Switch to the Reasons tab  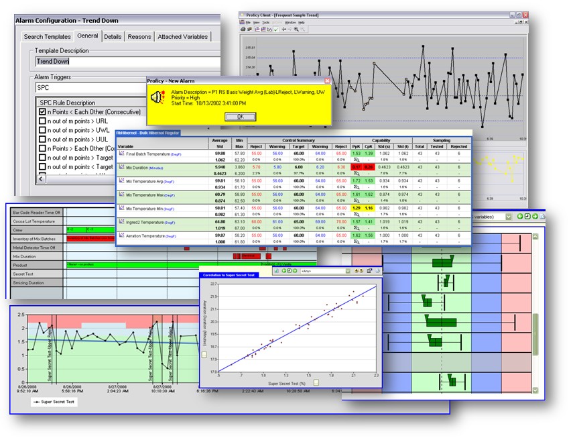coord(139,36)
